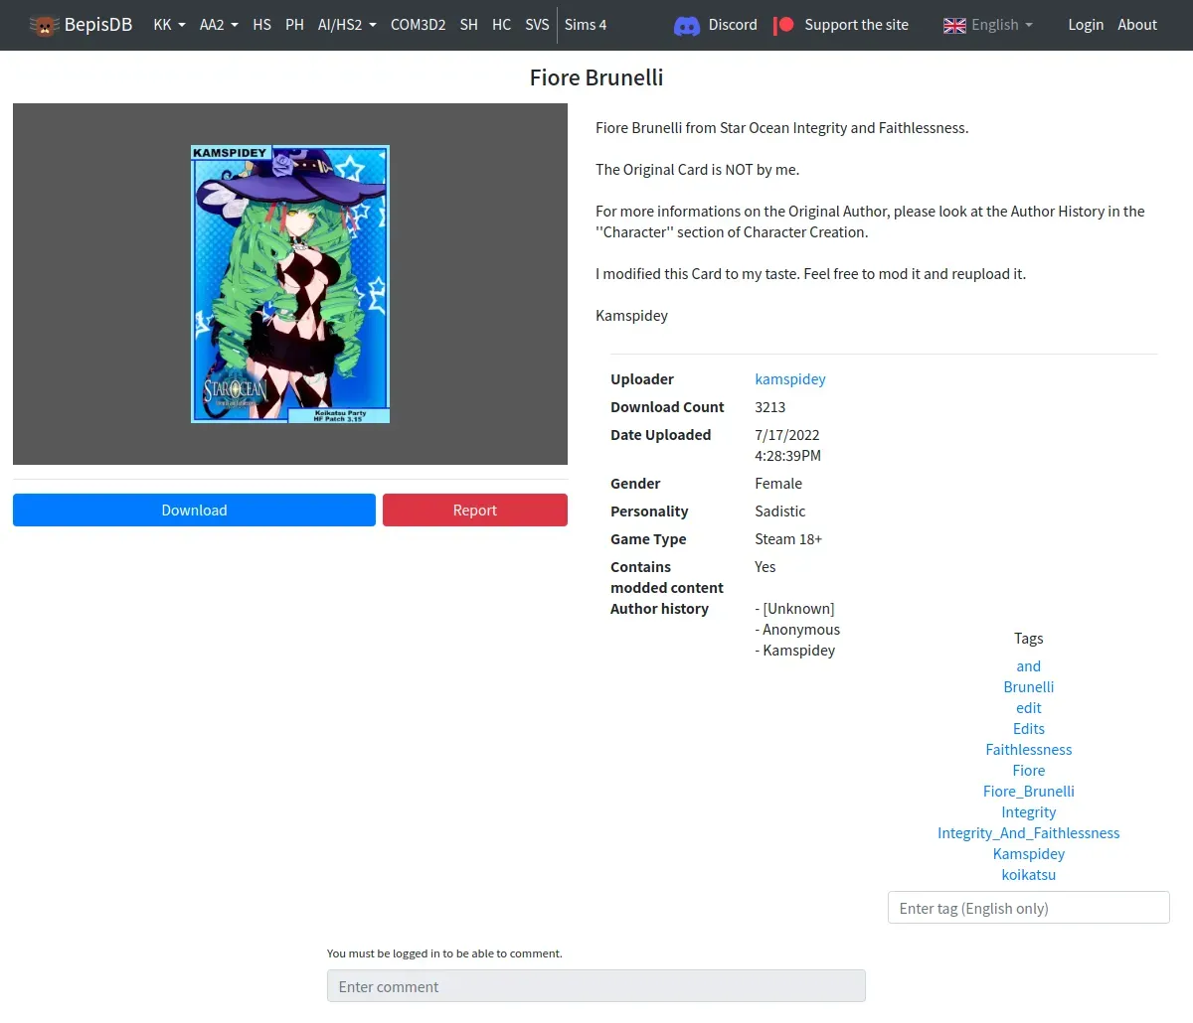
Task: Open the English language dropdown
Action: pos(1002,25)
